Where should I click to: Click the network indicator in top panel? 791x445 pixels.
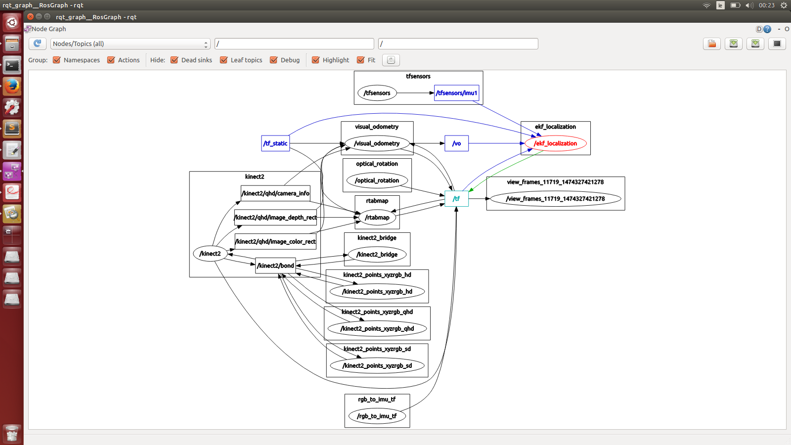706,5
